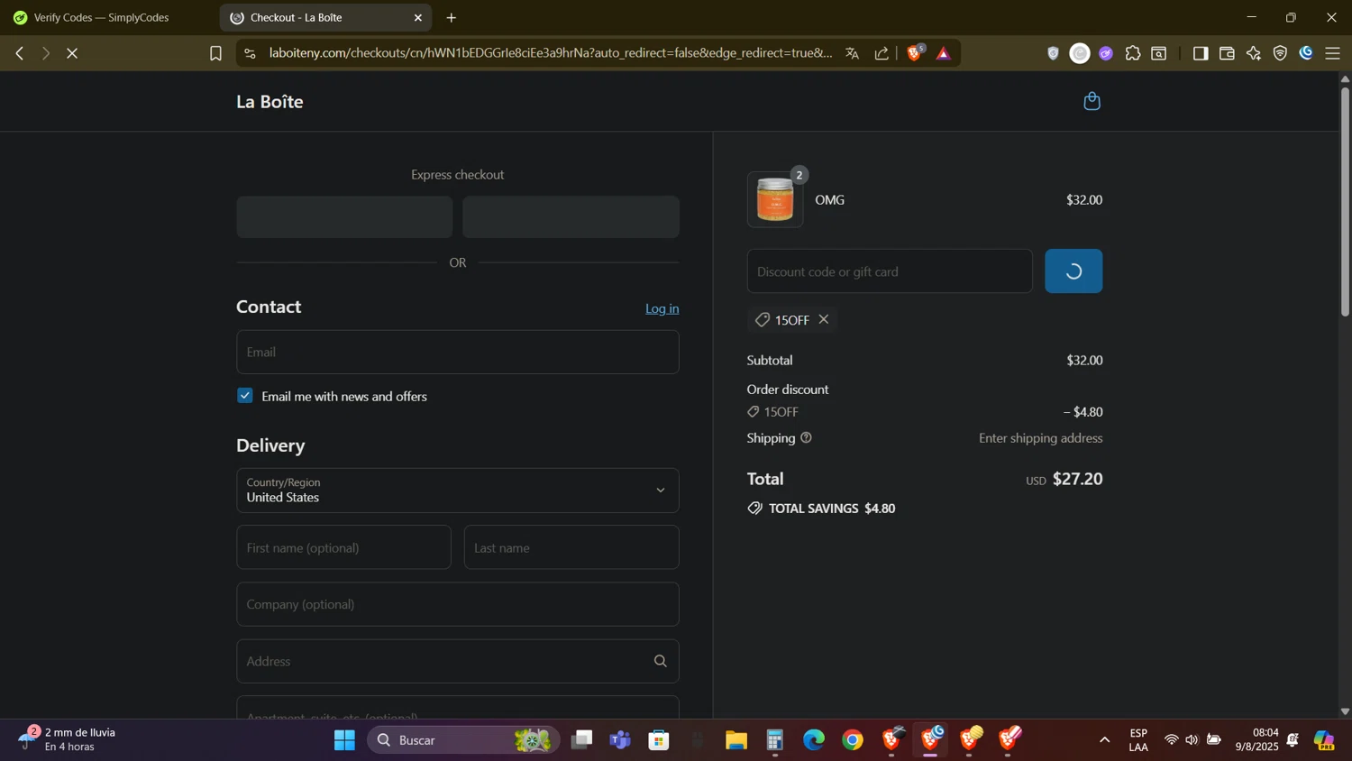The height and width of the screenshot is (761, 1352).
Task: Open Brave VPN icon
Action: (x=1280, y=53)
